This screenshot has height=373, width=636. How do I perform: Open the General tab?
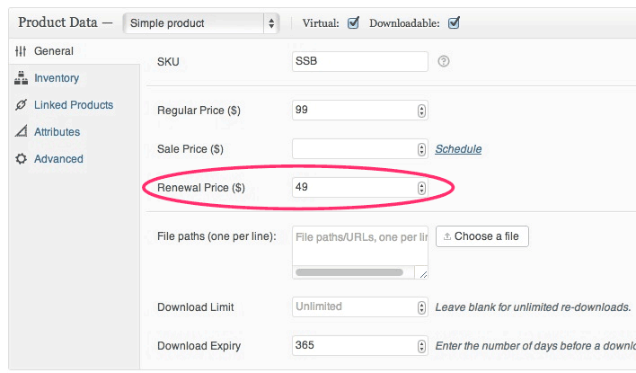75,51
